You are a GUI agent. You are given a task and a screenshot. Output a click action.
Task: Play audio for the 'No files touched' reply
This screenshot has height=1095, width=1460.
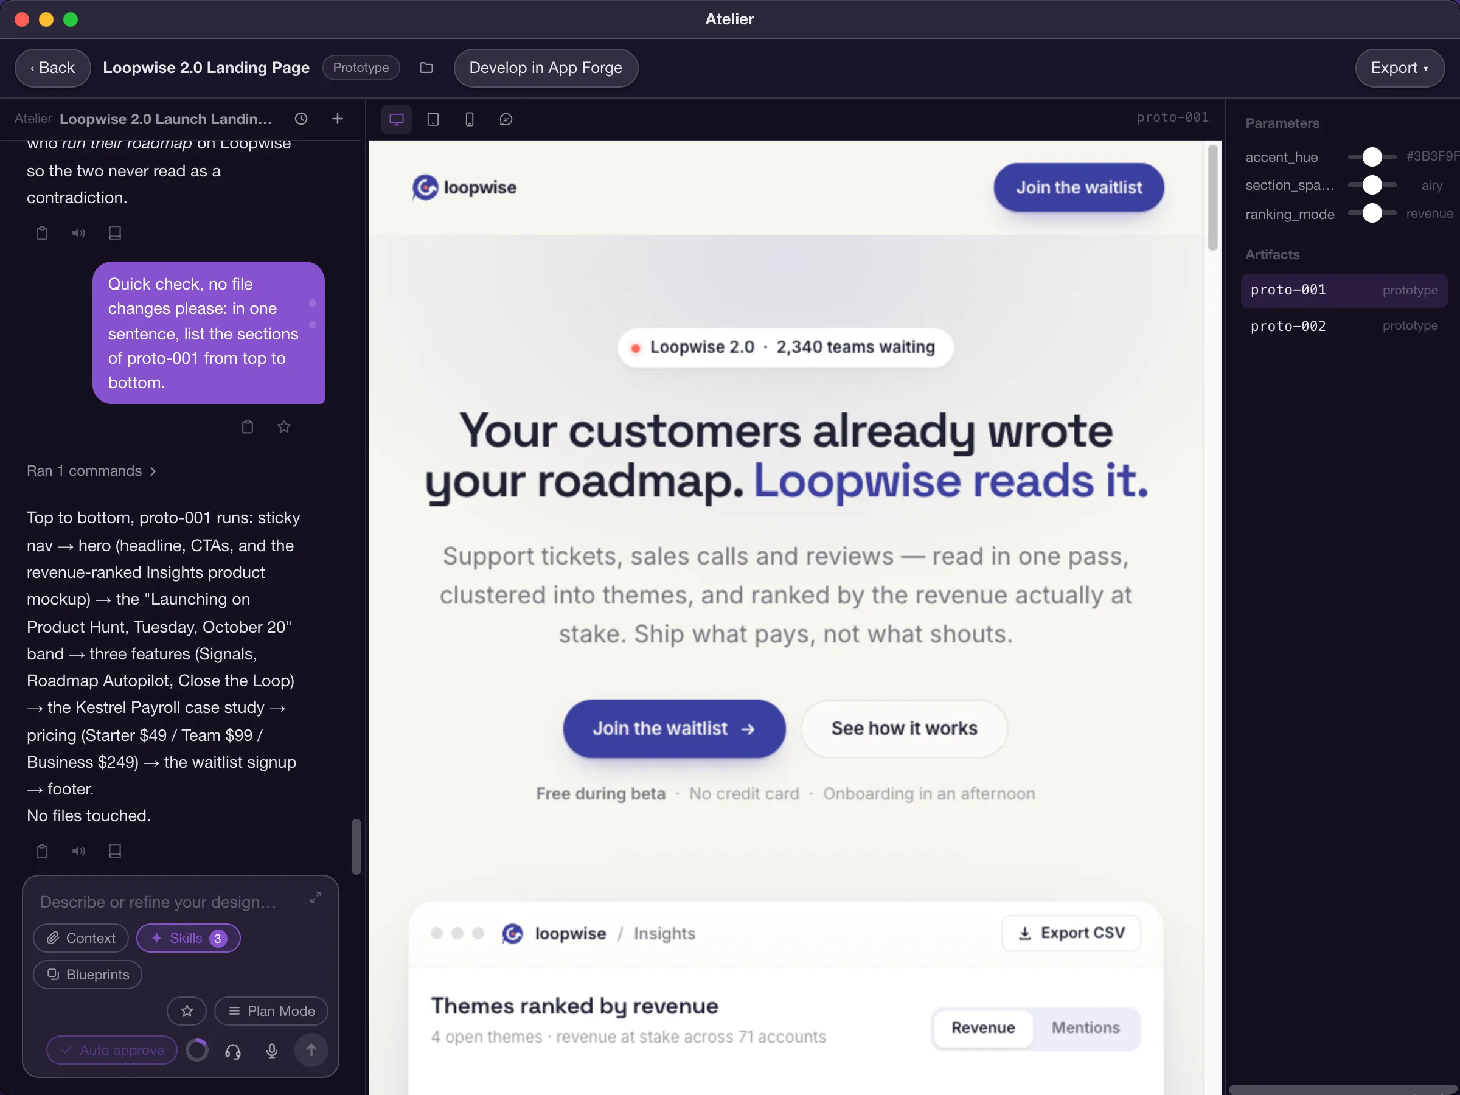(x=78, y=851)
